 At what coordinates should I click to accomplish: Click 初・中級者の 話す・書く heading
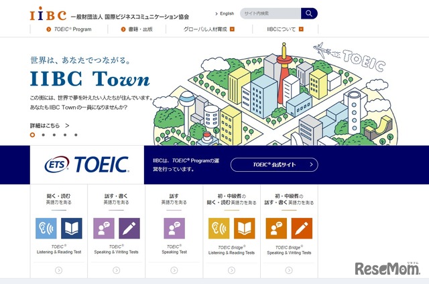(289, 199)
